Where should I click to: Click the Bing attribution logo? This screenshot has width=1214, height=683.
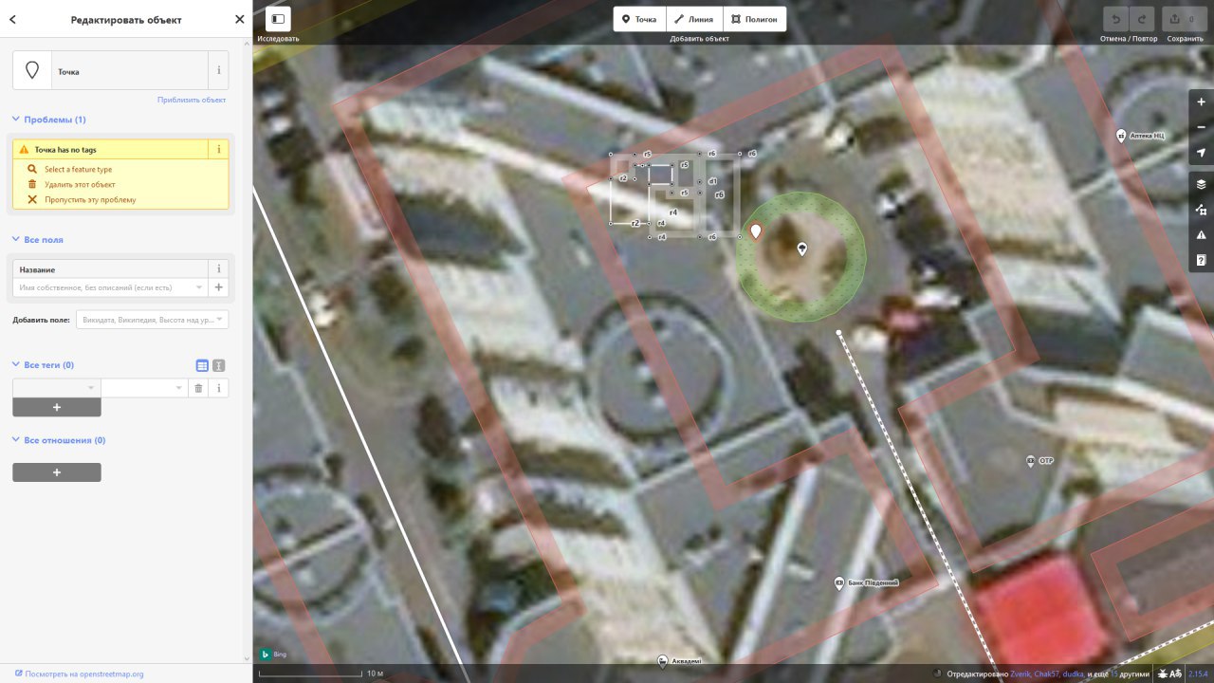coord(273,655)
